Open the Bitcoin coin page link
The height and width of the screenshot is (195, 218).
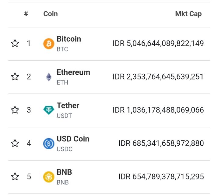69,39
